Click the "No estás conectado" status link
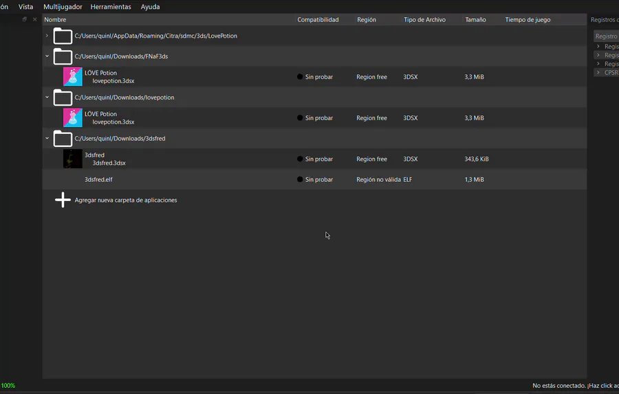The width and height of the screenshot is (619, 394). (575, 386)
